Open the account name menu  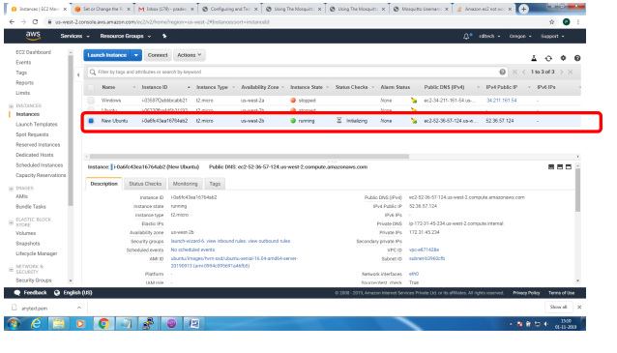coord(489,36)
